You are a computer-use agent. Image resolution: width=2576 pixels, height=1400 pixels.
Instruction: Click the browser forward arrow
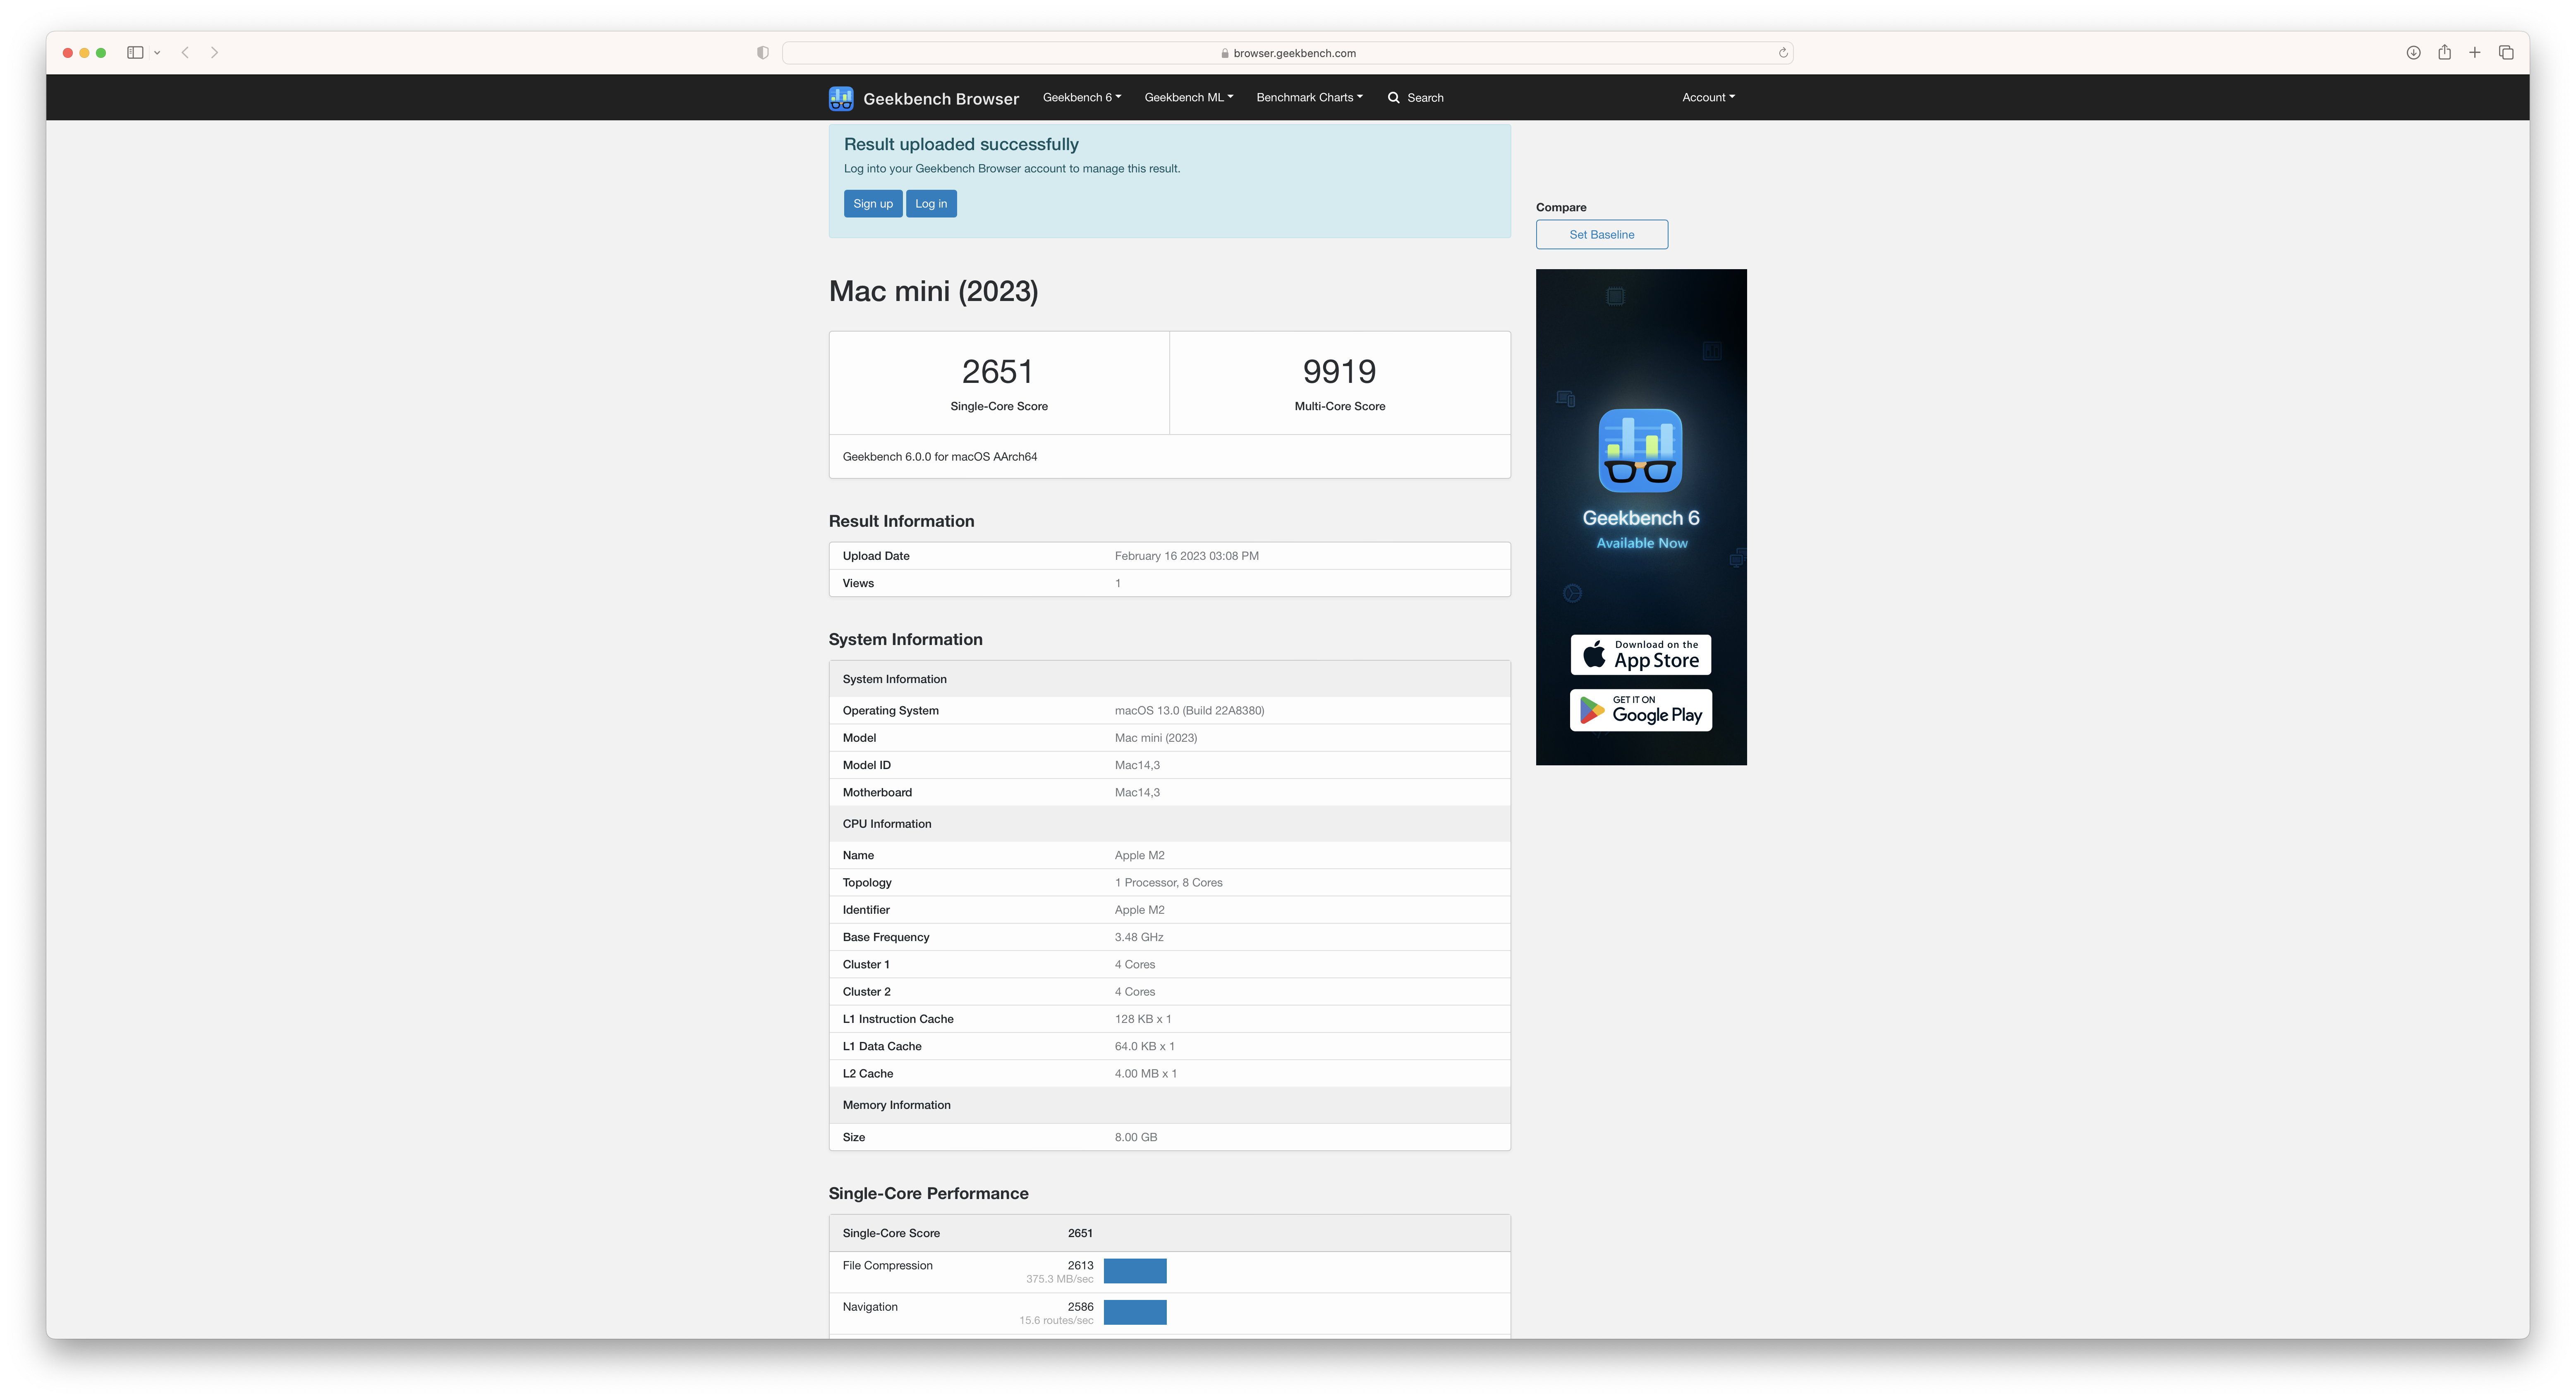click(214, 53)
